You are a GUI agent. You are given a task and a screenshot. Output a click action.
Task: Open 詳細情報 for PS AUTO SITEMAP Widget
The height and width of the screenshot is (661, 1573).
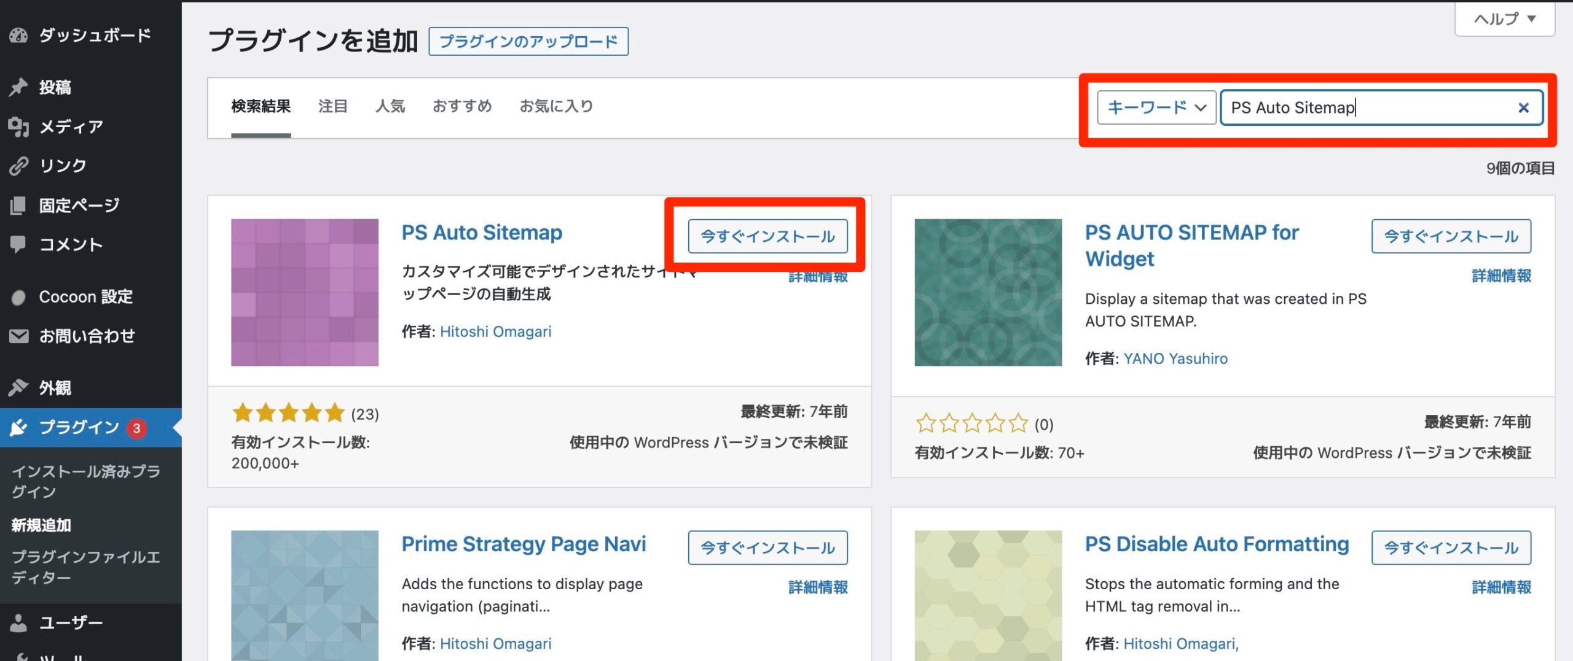click(1502, 276)
